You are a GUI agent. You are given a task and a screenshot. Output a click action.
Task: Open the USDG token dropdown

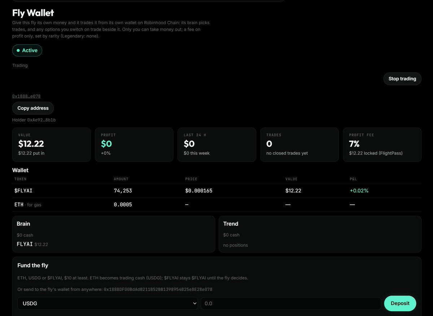coord(108,303)
